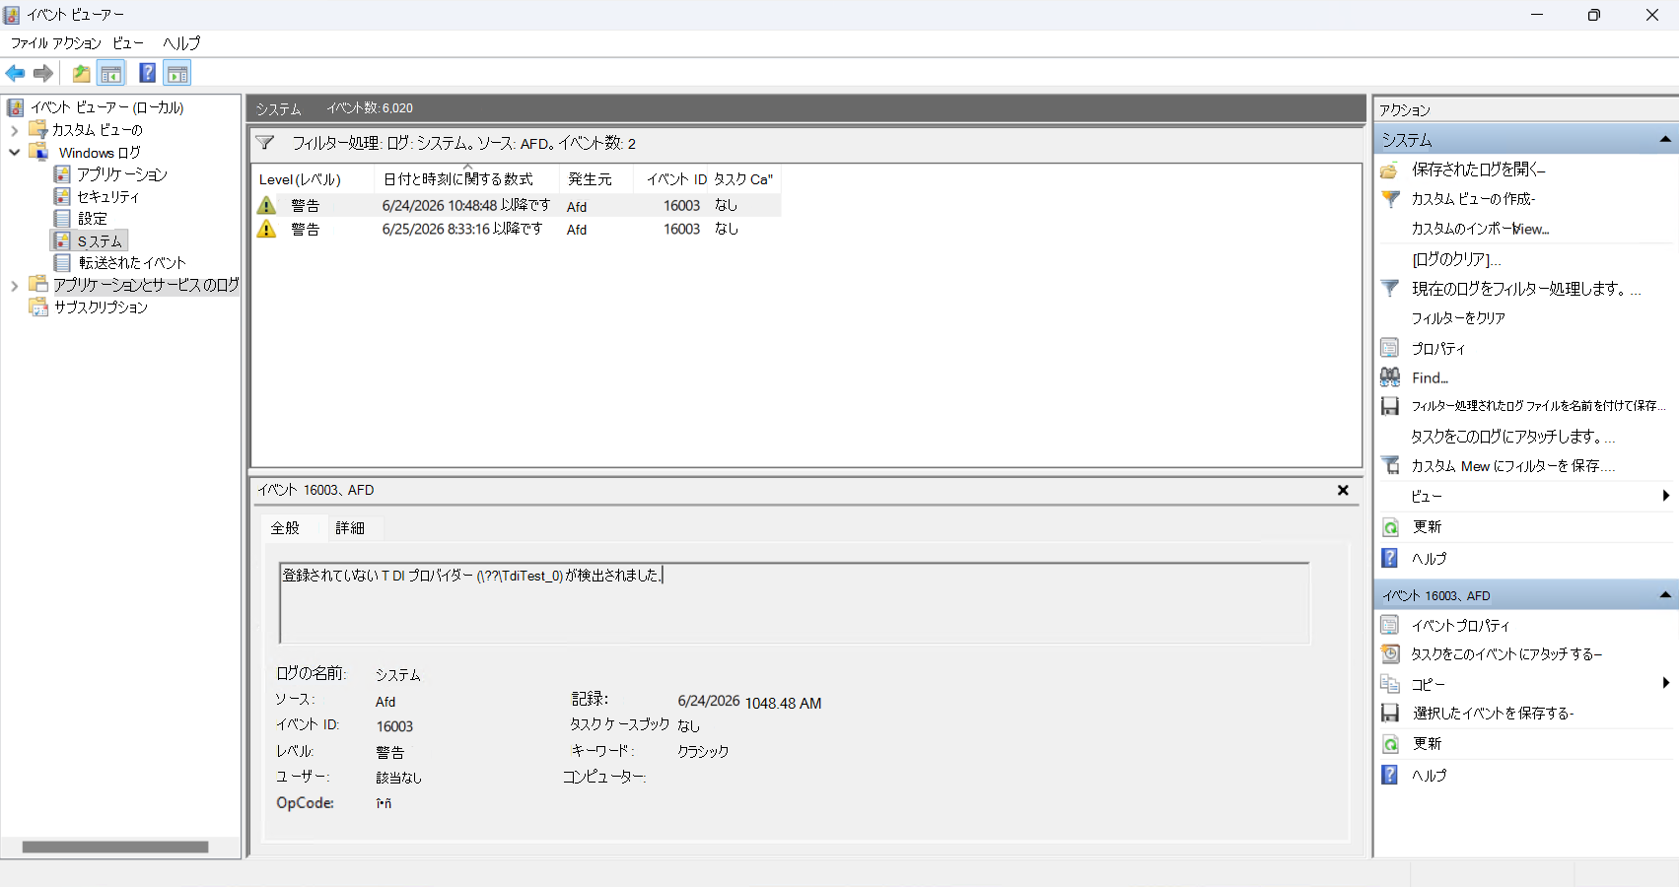
Task: Open the ヘルプ menu in menu bar
Action: click(x=181, y=43)
